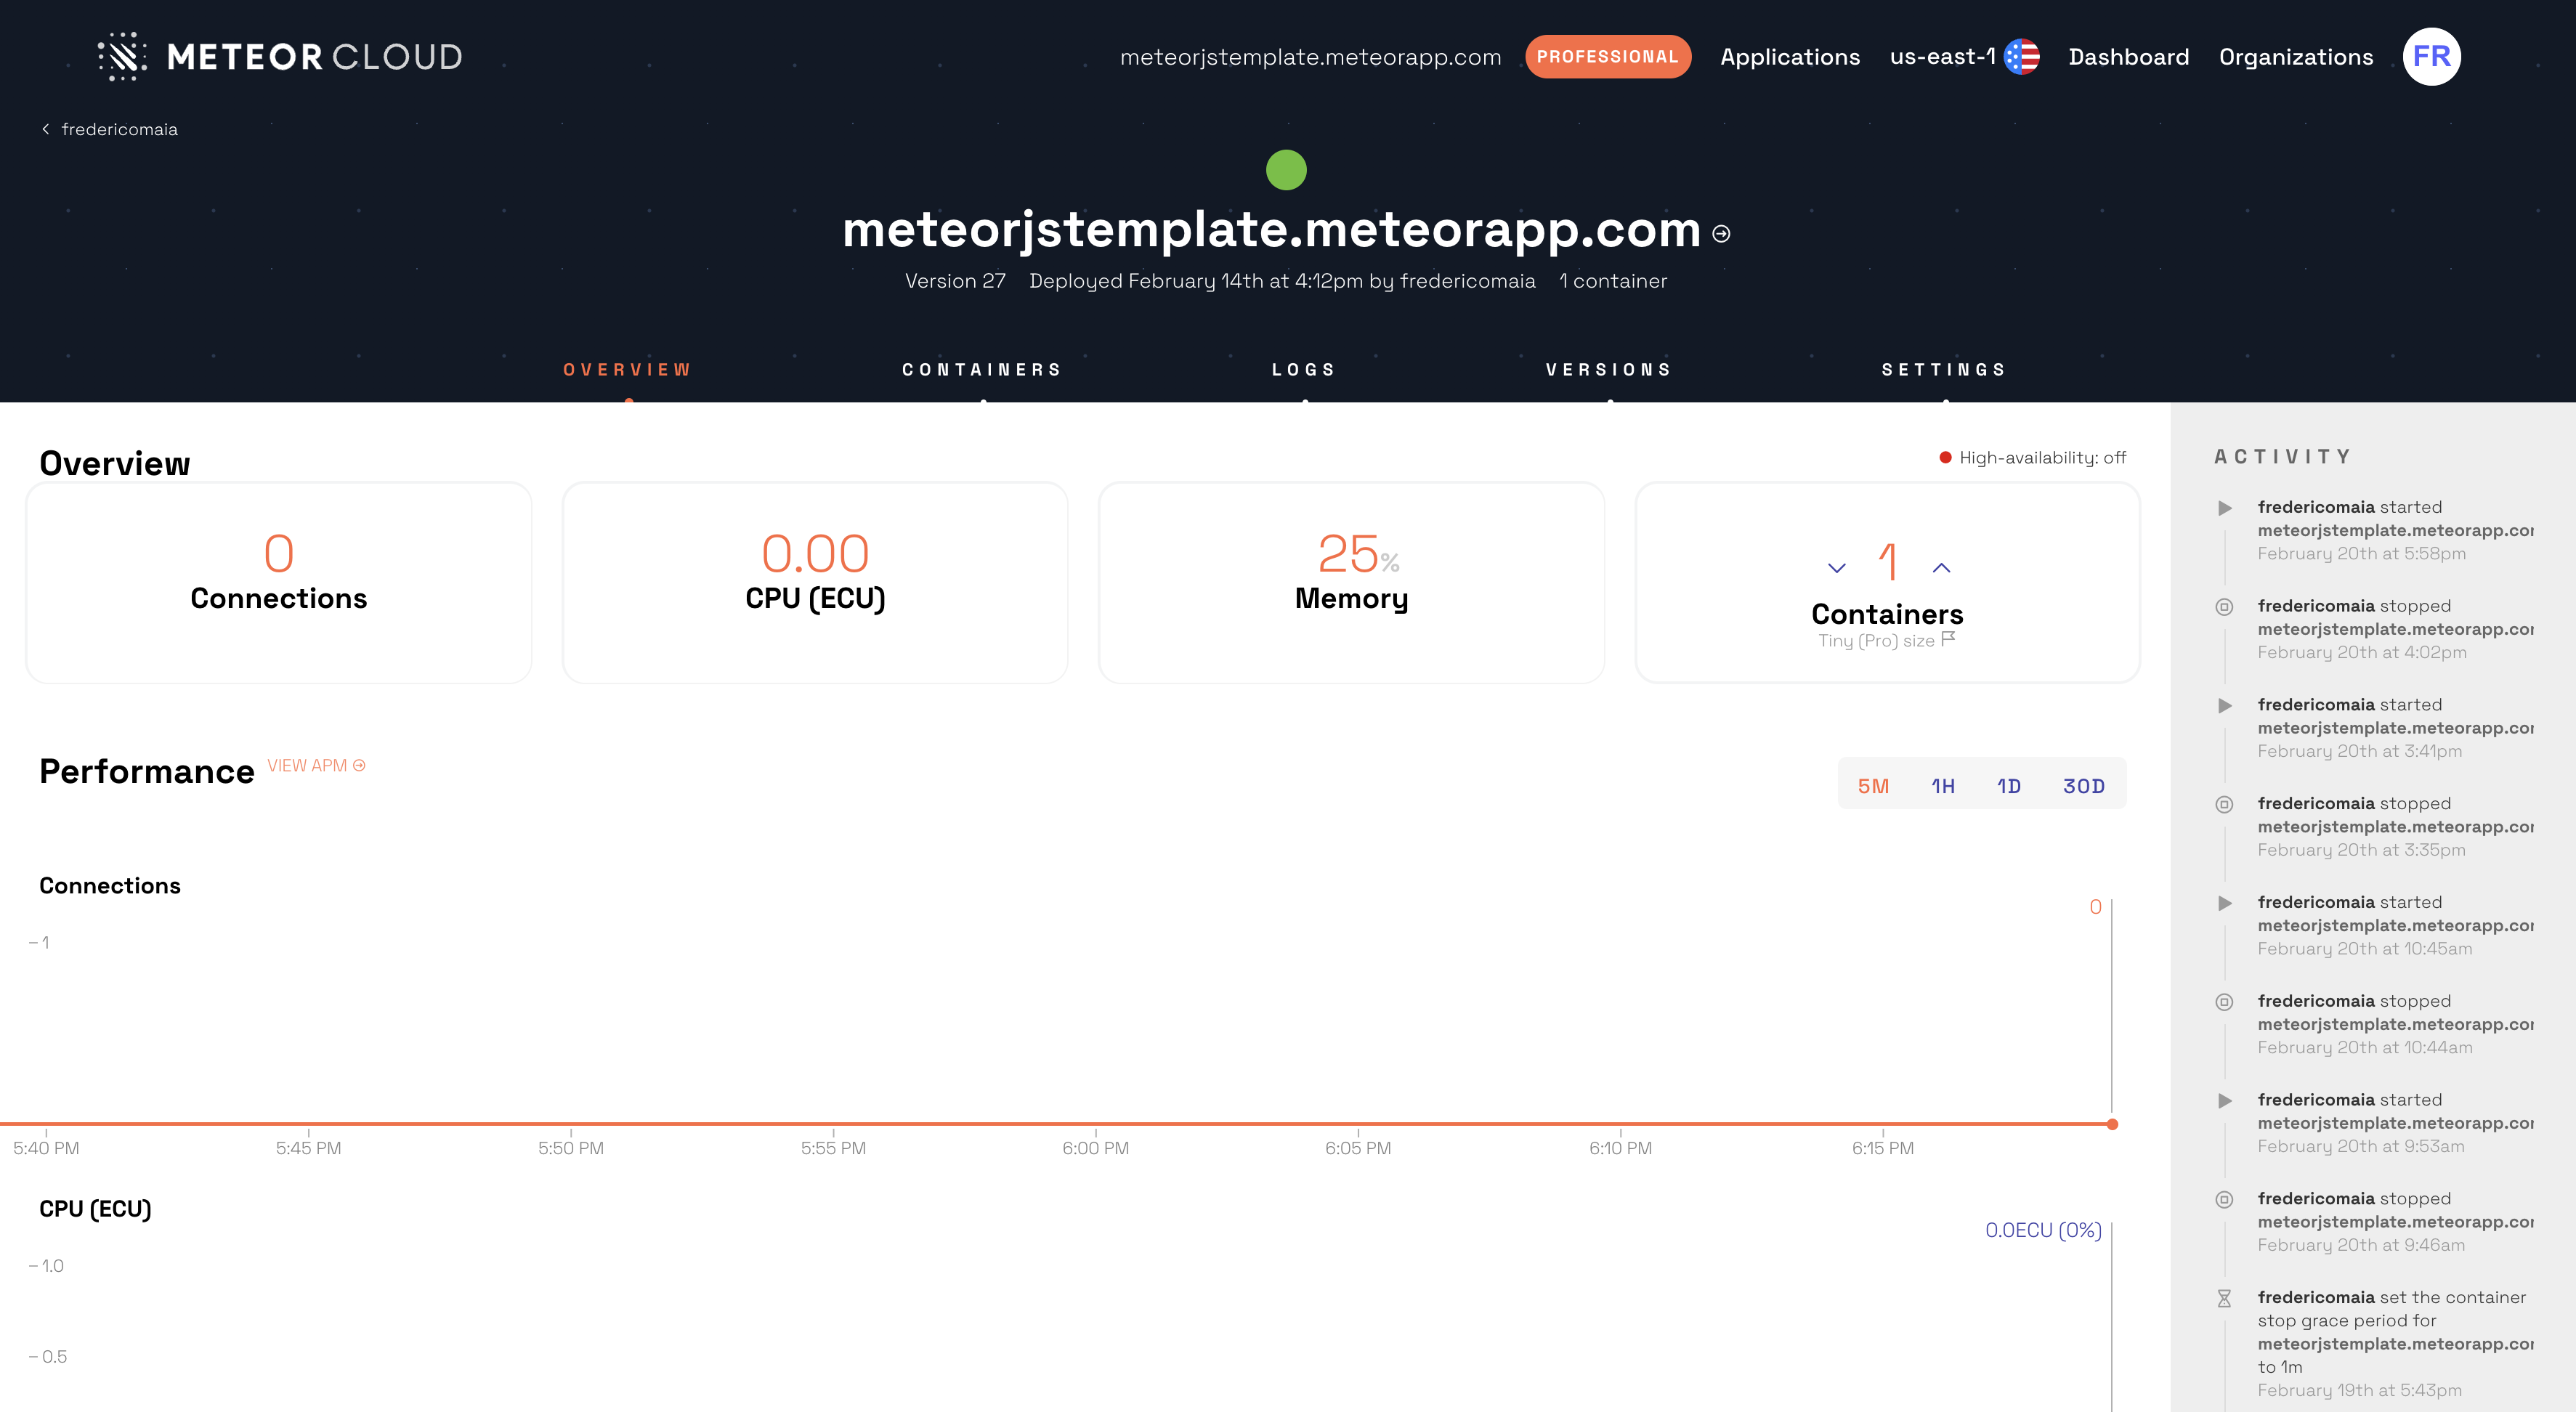Click the stop icon for February 20th 4:02pm

(x=2224, y=607)
